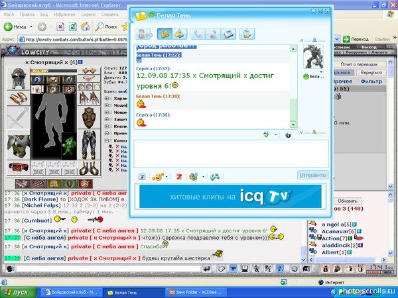Expand the Кнопк... tree section

pos(107,126)
